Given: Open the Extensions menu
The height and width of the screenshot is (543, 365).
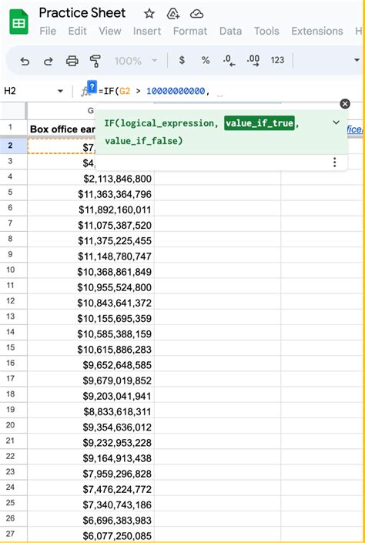Looking at the screenshot, I should click(x=316, y=31).
